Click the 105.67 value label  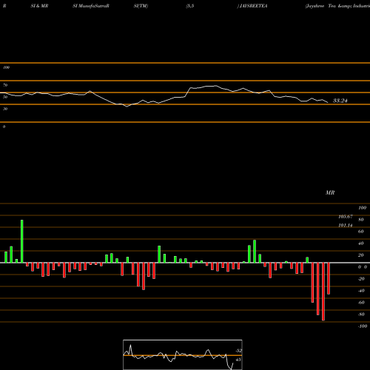pyautogui.click(x=346, y=217)
